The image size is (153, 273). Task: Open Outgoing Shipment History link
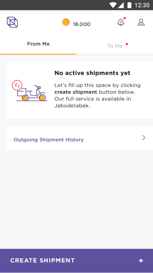click(49, 140)
